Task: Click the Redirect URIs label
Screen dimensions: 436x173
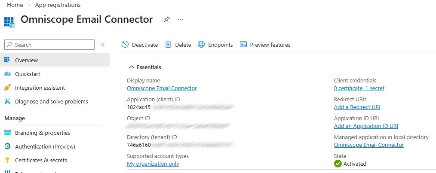Action: 350,100
